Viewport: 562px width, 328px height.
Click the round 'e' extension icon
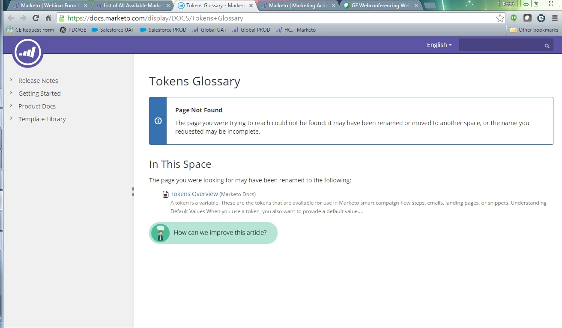coord(541,18)
